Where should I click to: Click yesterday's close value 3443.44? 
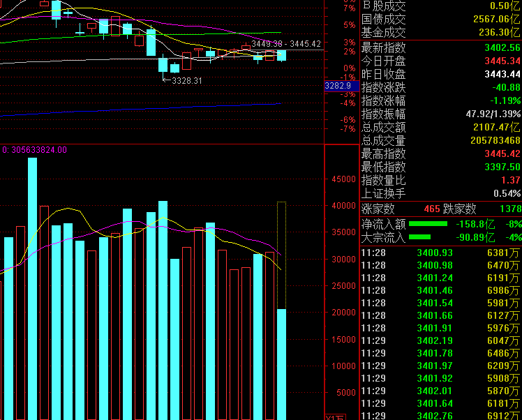502,74
